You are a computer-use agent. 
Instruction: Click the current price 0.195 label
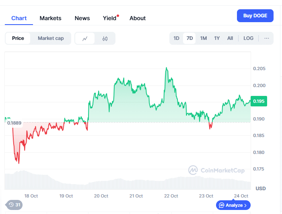(x=259, y=101)
